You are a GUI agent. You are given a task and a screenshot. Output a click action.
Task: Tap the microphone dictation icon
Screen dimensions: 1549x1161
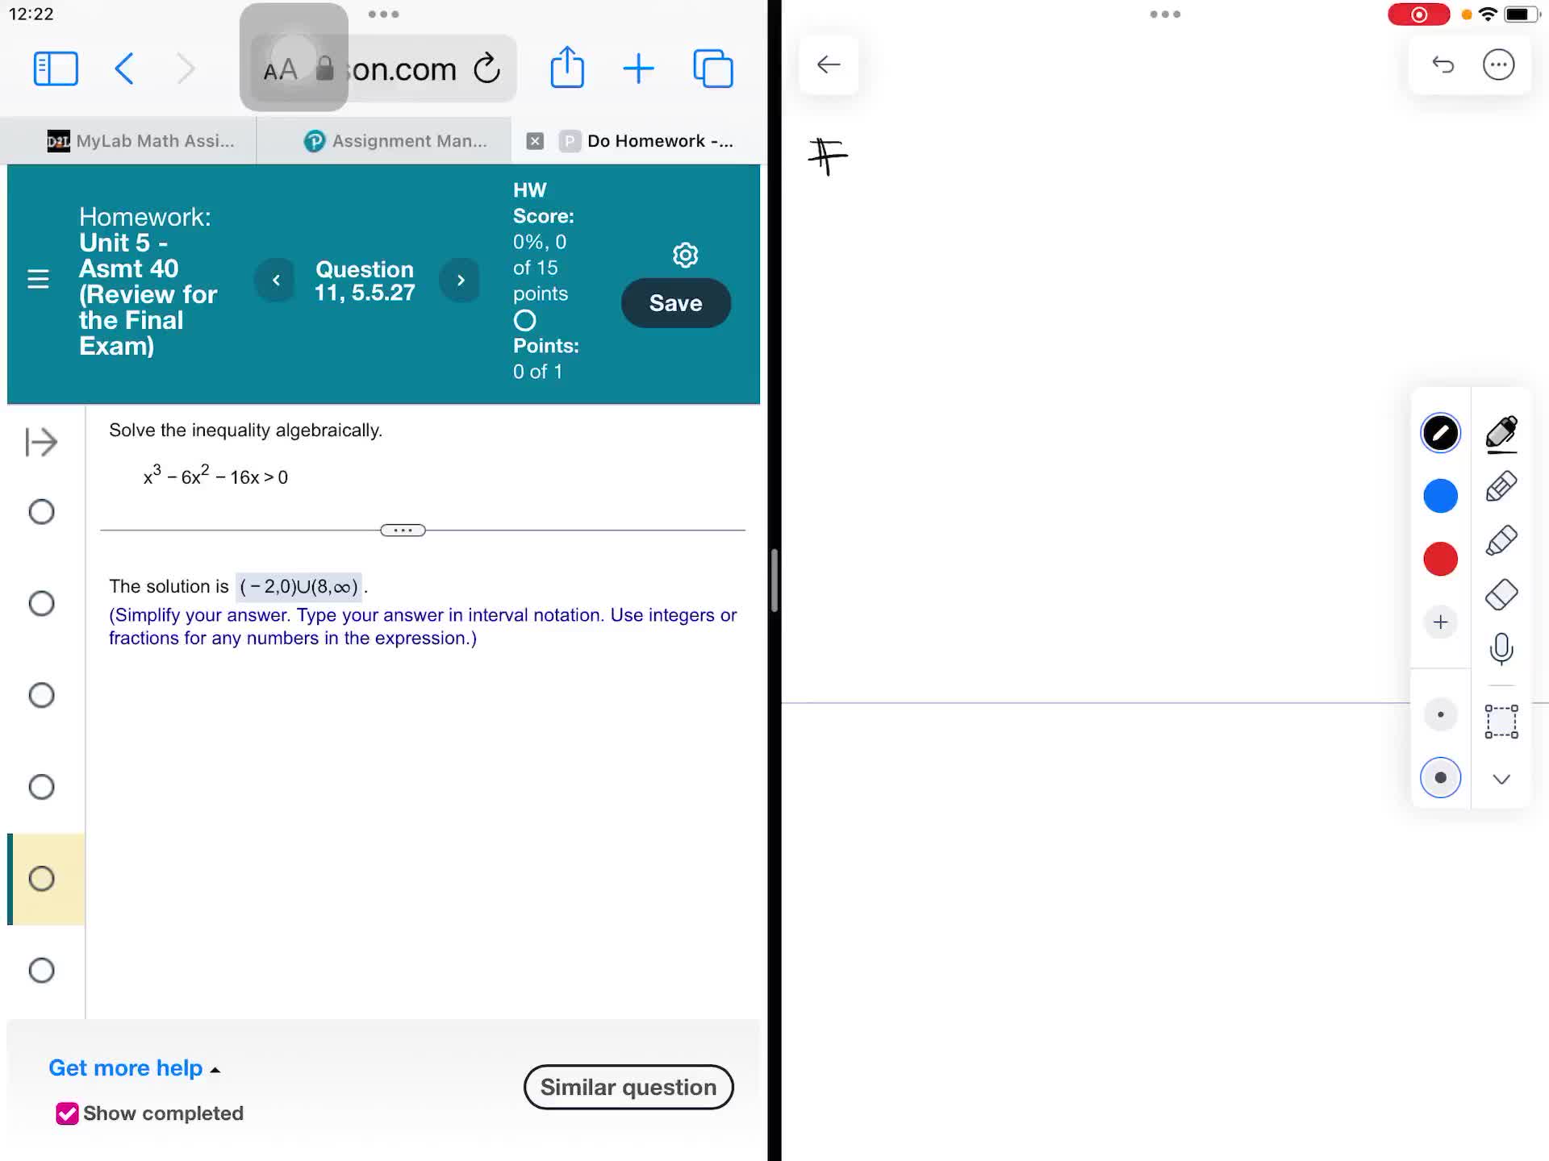tap(1501, 649)
